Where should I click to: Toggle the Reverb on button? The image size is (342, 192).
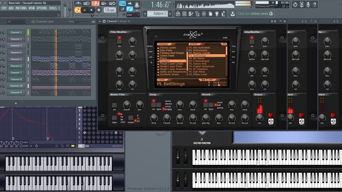click(205, 105)
